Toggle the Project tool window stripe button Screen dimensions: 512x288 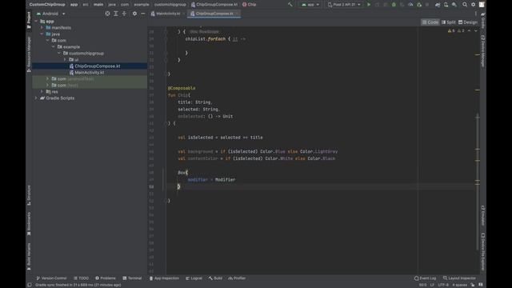coord(29,20)
